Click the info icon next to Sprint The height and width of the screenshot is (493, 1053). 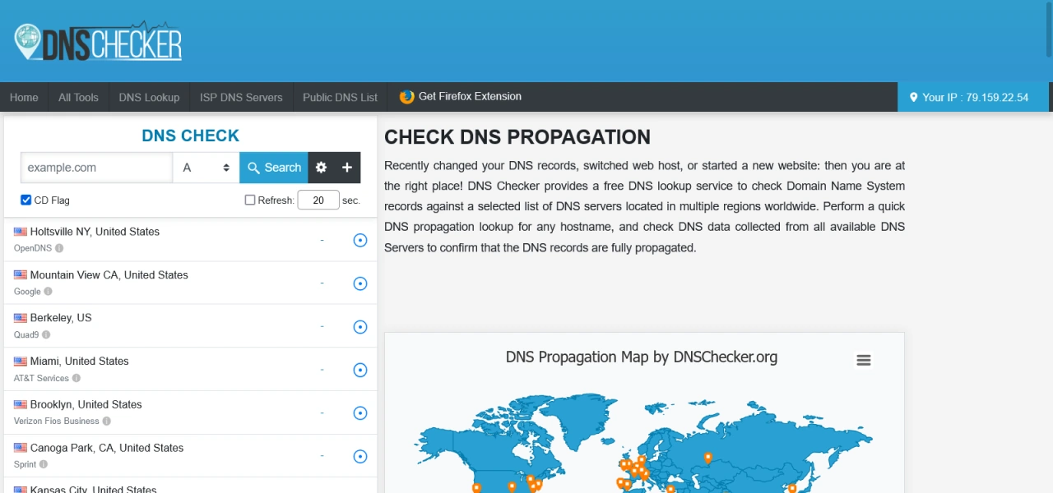44,464
